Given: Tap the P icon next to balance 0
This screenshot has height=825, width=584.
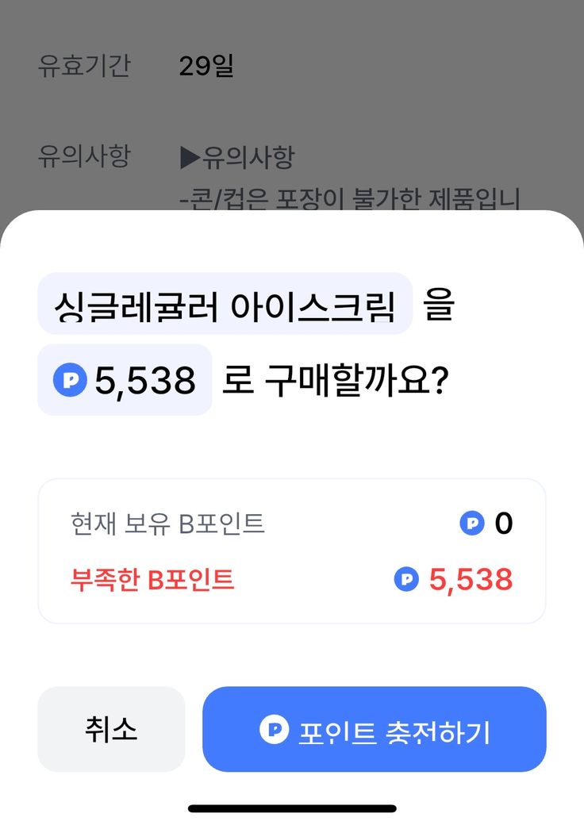Looking at the screenshot, I should pyautogui.click(x=472, y=523).
